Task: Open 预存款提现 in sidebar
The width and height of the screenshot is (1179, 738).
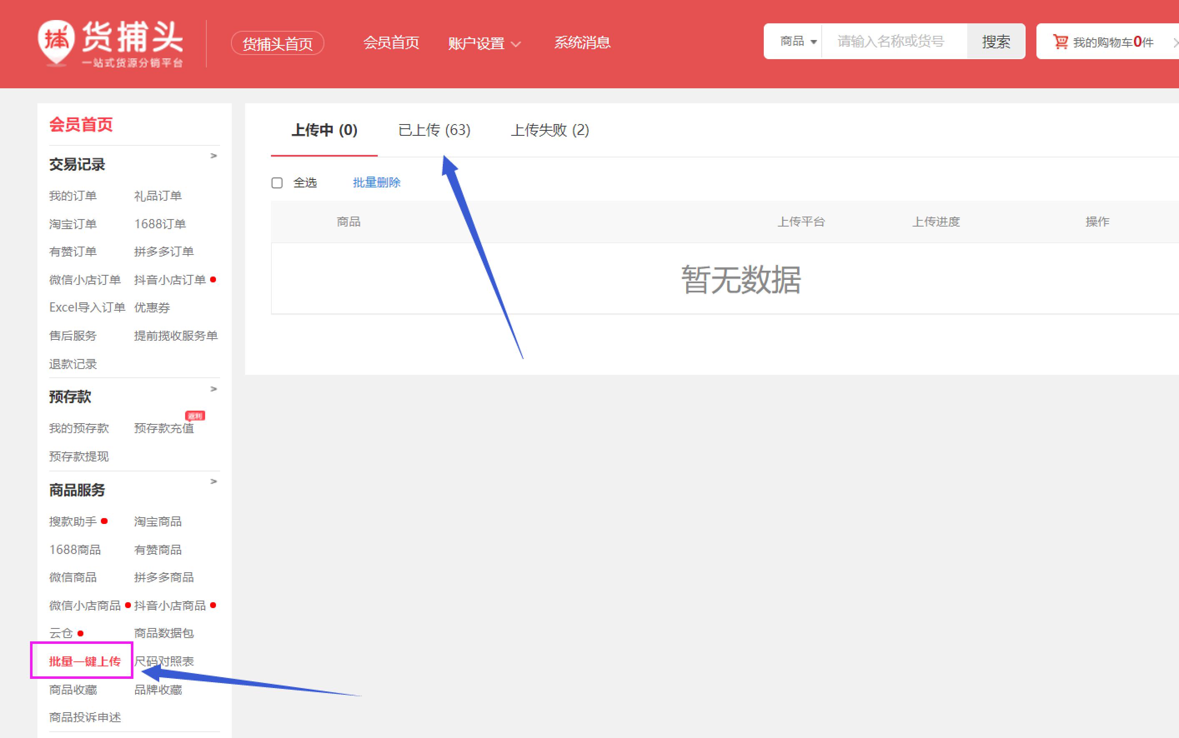Action: click(x=79, y=456)
